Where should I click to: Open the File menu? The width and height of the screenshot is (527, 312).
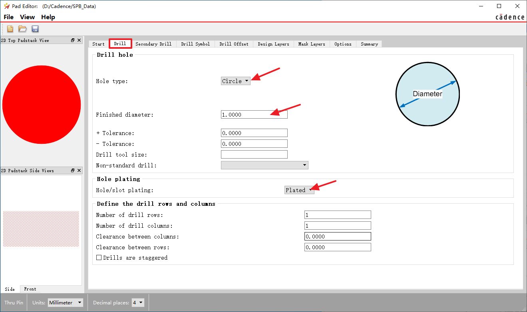tap(8, 17)
